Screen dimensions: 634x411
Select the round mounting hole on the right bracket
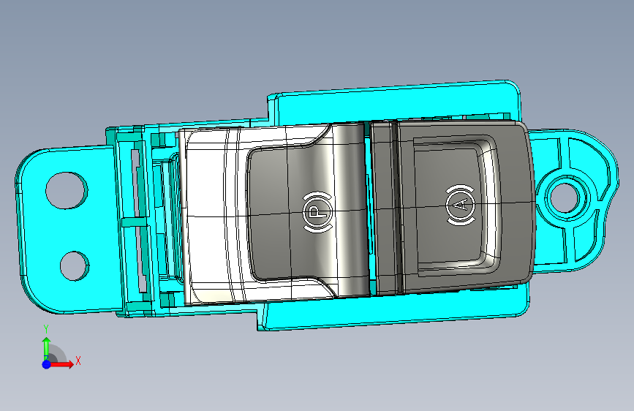(565, 198)
